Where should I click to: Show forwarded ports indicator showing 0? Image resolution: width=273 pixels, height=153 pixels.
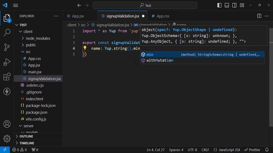35,150
